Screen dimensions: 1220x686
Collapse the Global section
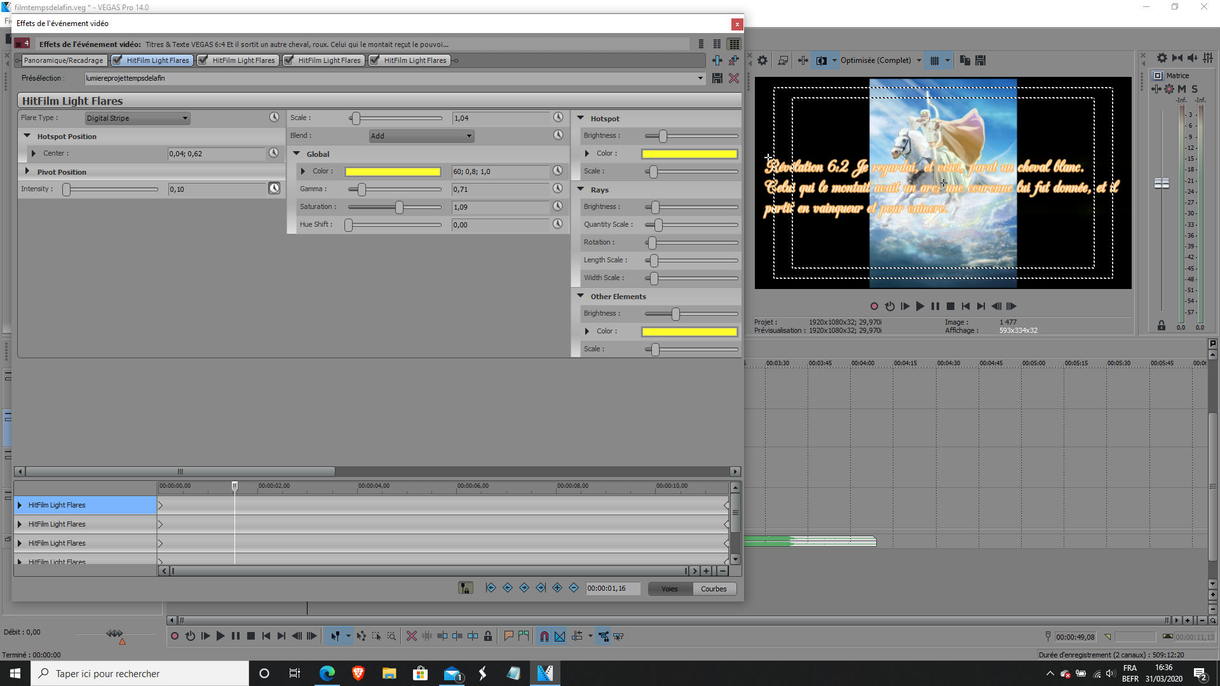click(296, 154)
